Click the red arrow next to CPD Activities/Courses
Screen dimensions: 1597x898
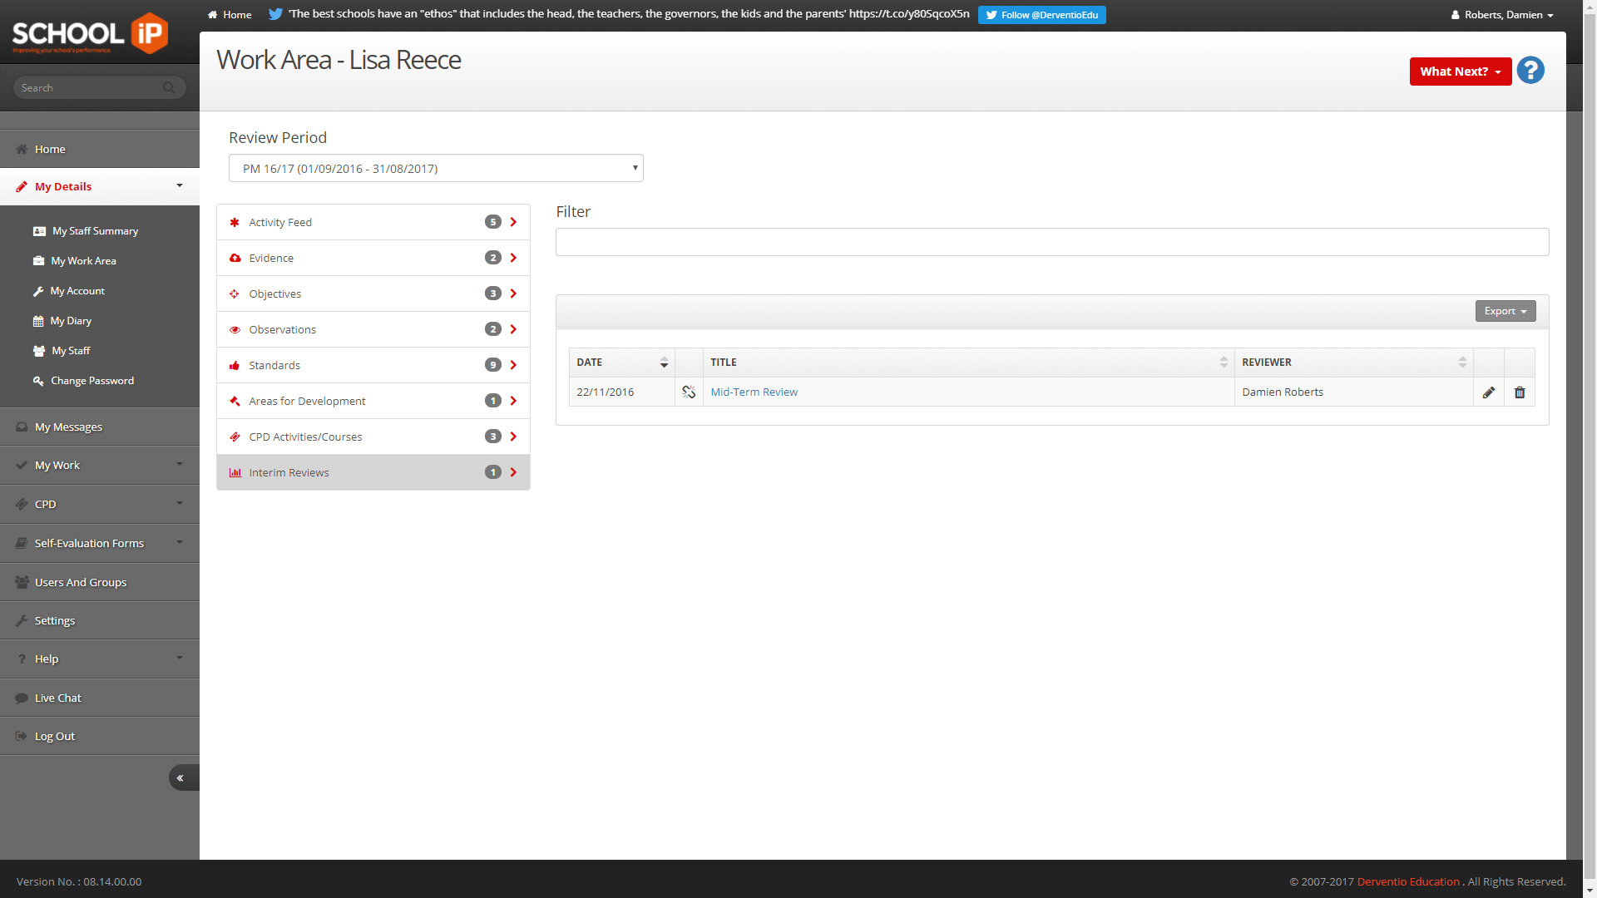click(x=513, y=437)
